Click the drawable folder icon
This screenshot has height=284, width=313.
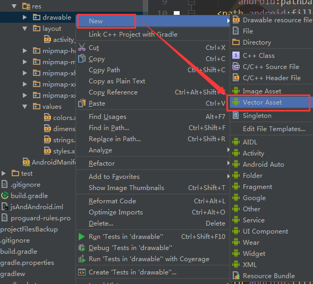coord(36,17)
